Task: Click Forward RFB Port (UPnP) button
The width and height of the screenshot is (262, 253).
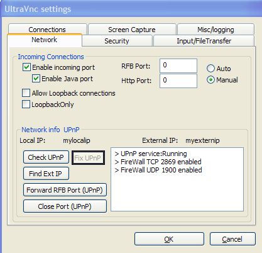Action: click(65, 190)
